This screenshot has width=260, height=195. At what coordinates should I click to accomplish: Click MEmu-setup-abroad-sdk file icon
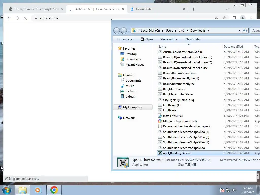(x=160, y=121)
